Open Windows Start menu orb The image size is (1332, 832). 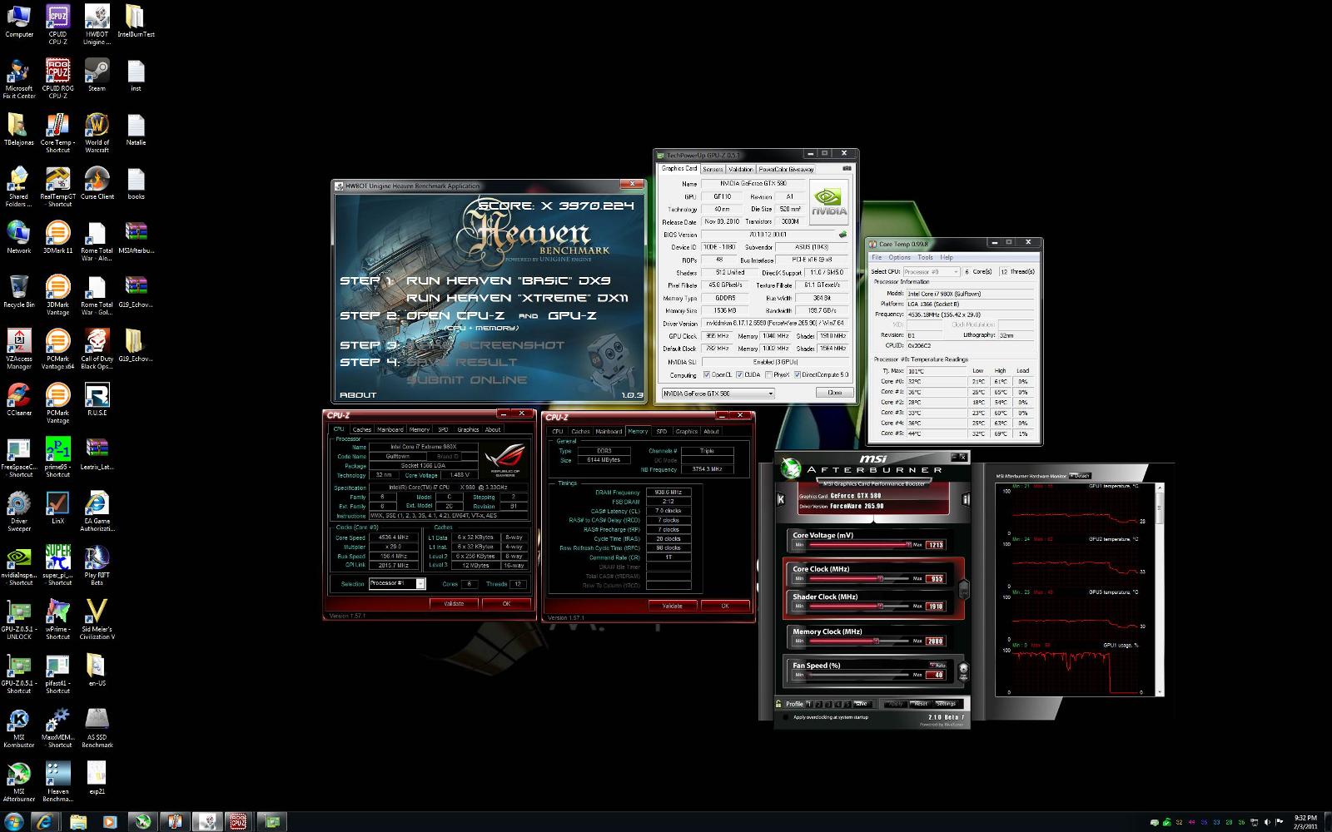pos(13,822)
